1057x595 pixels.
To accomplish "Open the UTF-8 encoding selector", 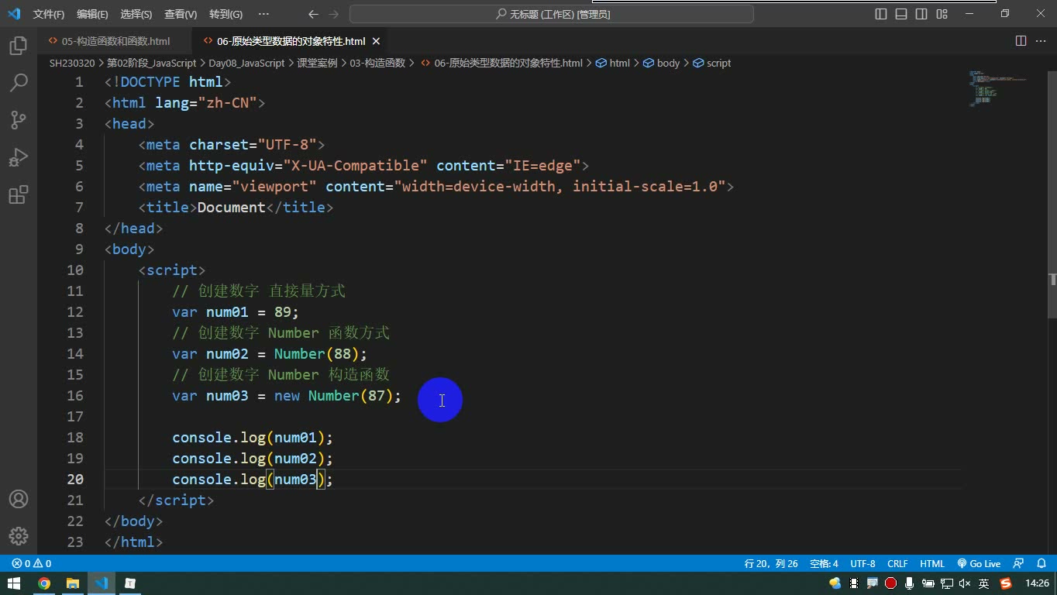I will (x=862, y=564).
